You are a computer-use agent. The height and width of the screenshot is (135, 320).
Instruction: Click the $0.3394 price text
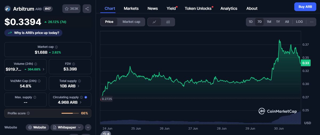click(x=23, y=22)
